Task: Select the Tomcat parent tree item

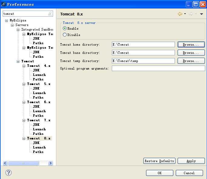Action: [28, 61]
